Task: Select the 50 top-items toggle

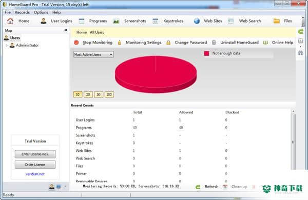Action: (x=99, y=94)
